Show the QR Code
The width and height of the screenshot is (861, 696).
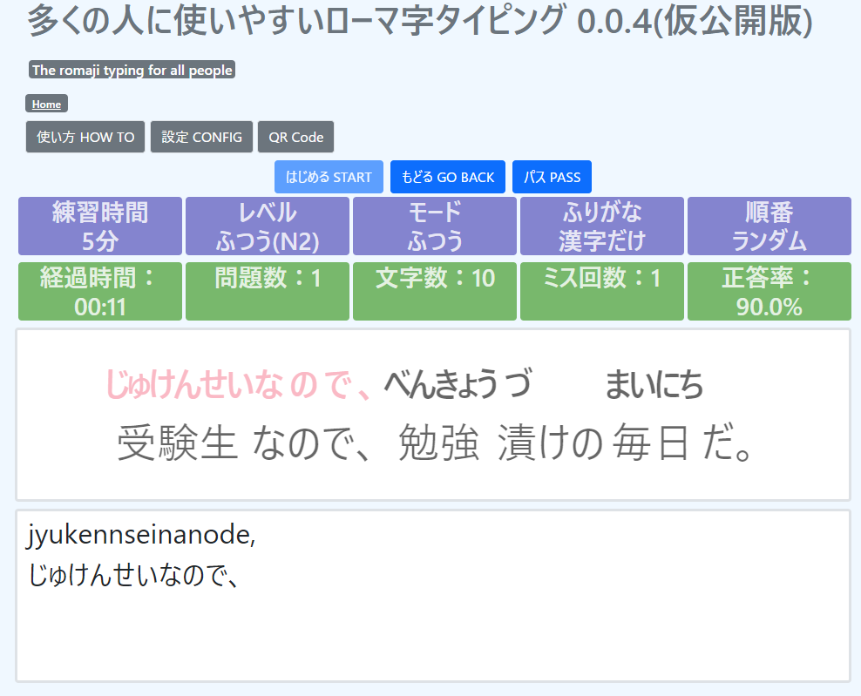tap(295, 137)
